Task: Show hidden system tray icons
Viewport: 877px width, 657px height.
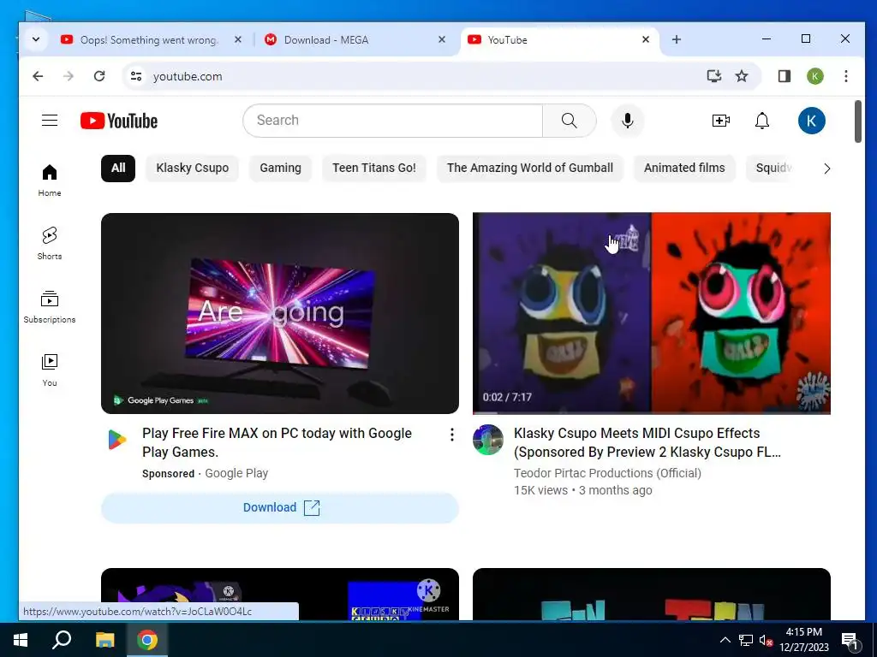Action: pos(725,640)
